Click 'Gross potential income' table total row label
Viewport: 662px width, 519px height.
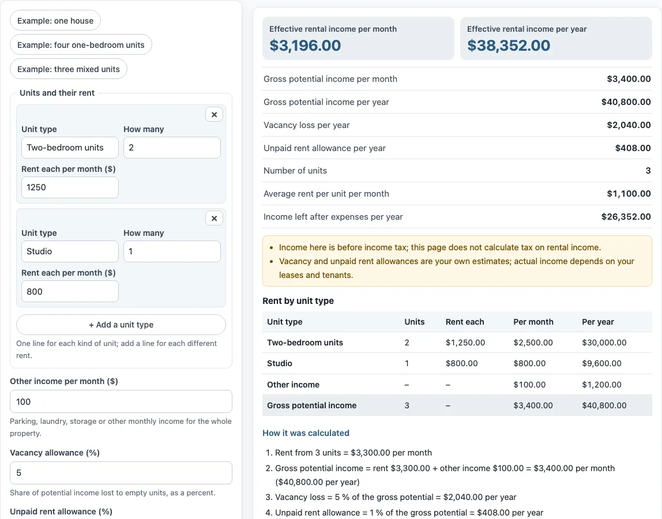click(x=311, y=405)
